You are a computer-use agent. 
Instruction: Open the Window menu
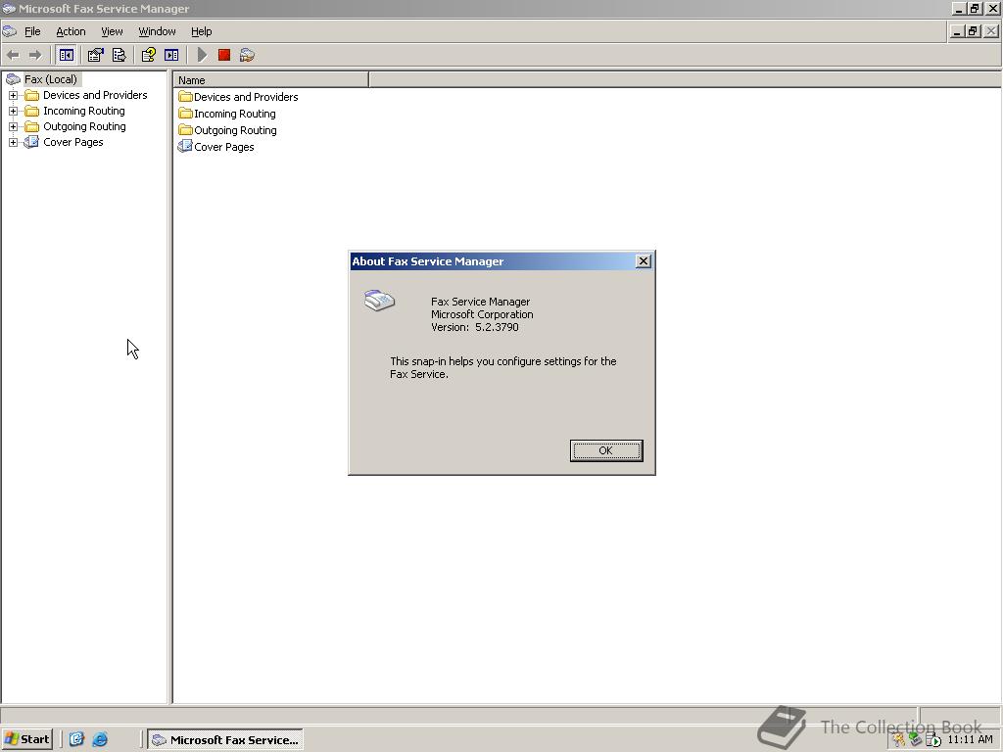click(157, 31)
